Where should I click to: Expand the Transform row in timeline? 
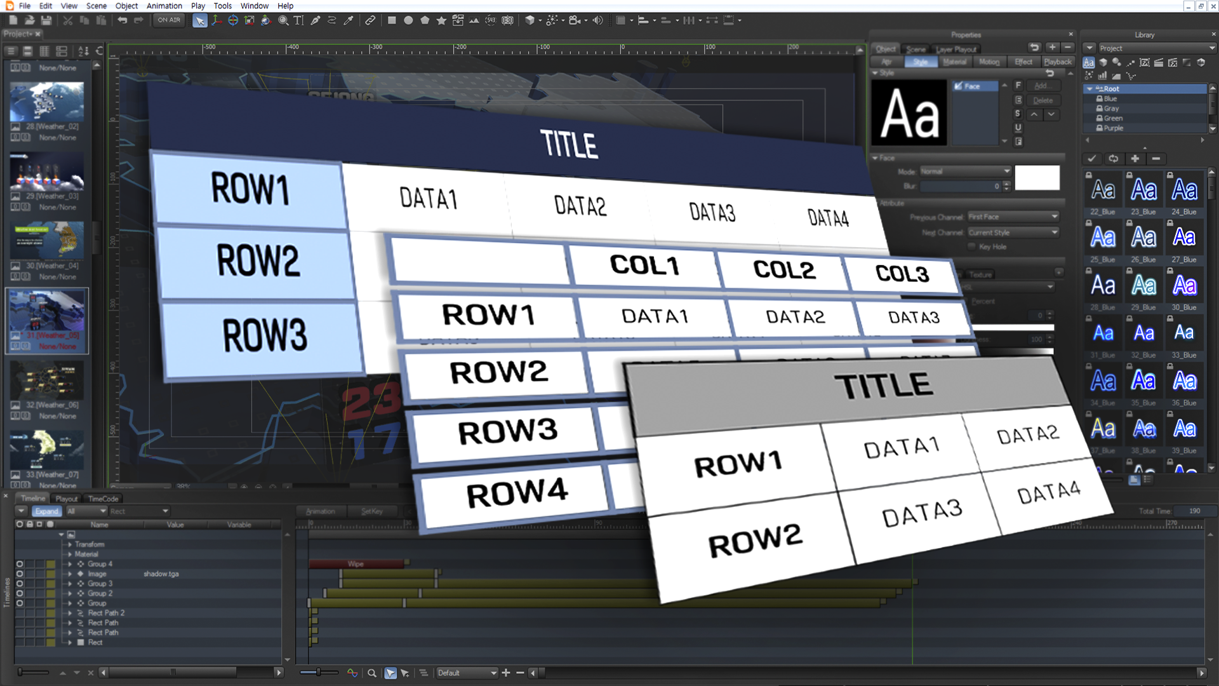(x=70, y=544)
